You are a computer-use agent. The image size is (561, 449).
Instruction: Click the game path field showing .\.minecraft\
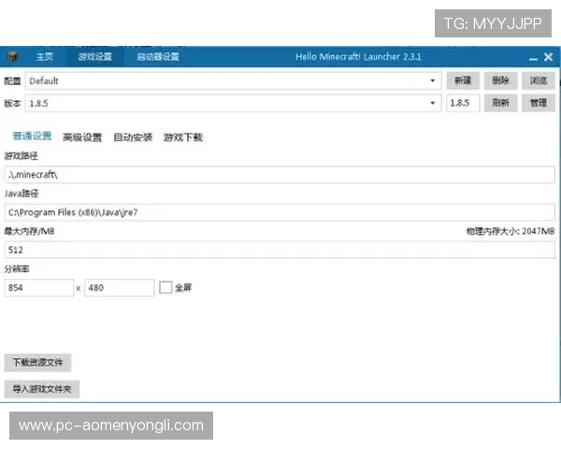pos(280,175)
